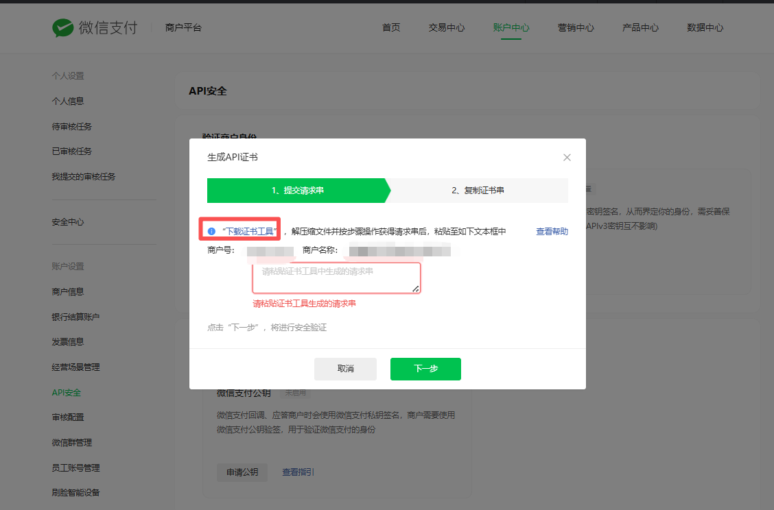The width and height of the screenshot is (774, 510).
Task: Click the WeChat Pay logo icon
Action: (x=63, y=28)
